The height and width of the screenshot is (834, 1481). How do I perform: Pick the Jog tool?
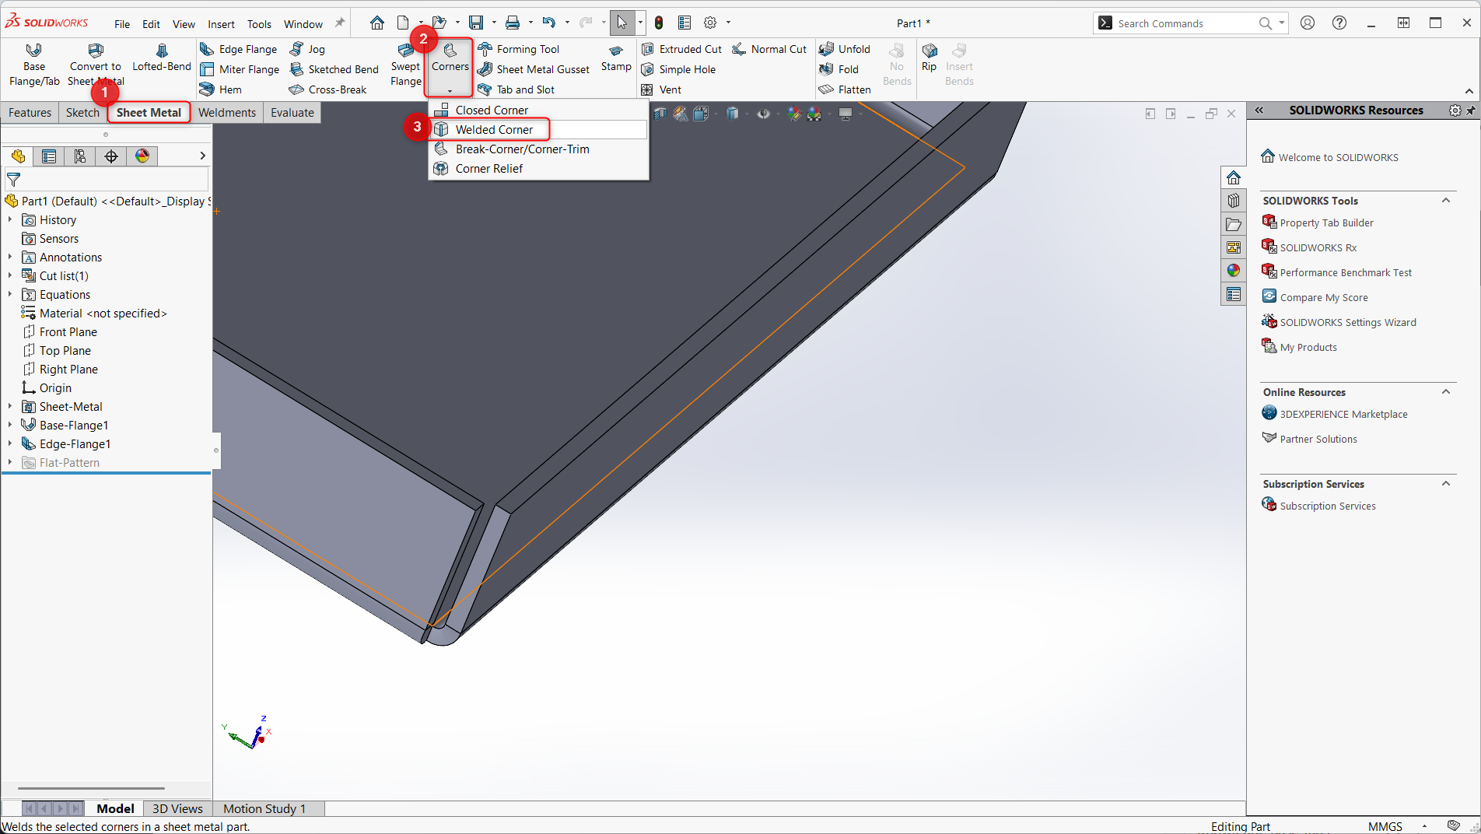coord(307,49)
